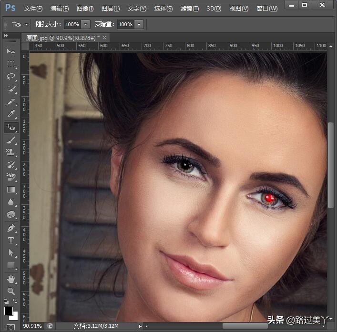Viewport: 337px width, 332px height.
Task: Click the Ps application logo
Action: (10, 8)
